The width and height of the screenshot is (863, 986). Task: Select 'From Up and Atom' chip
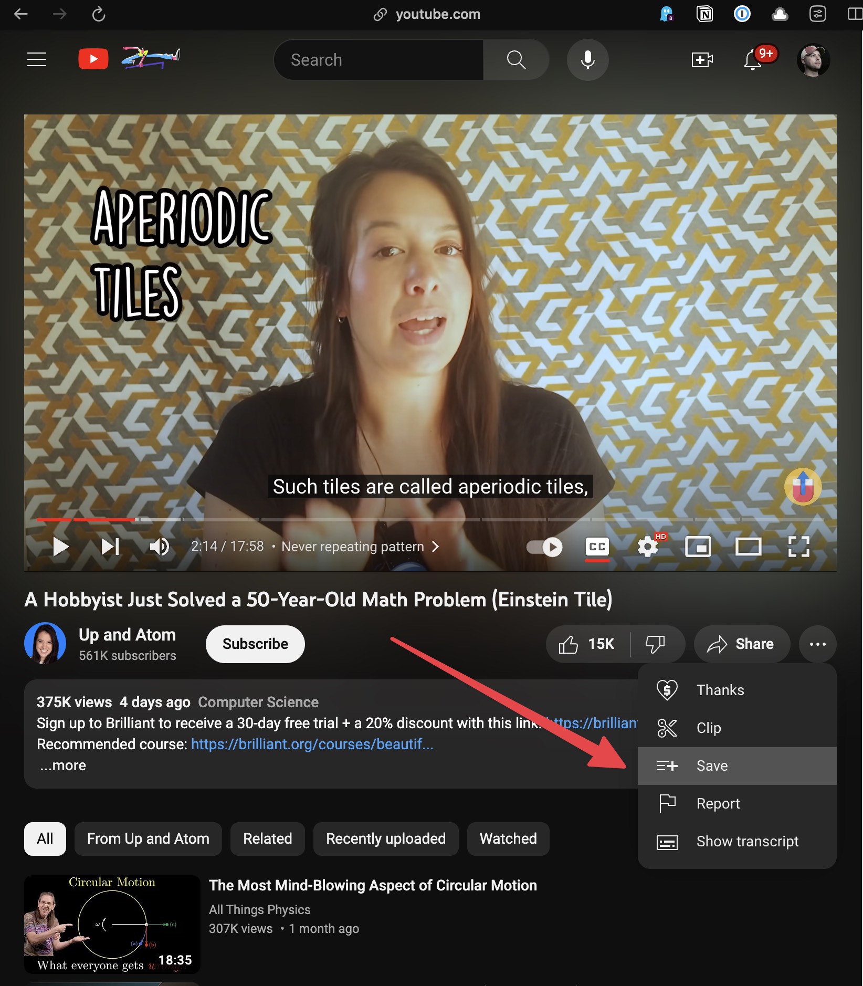click(x=148, y=838)
